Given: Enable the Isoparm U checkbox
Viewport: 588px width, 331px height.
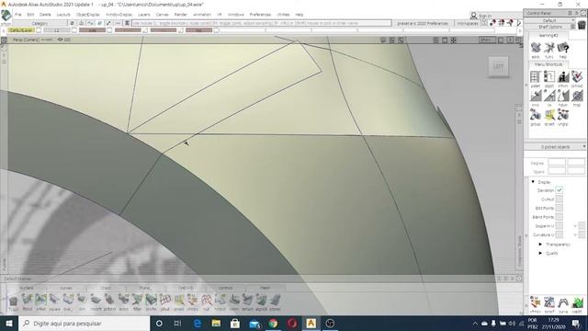Looking at the screenshot, I should (x=560, y=226).
